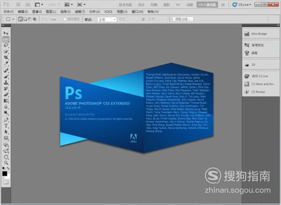The width and height of the screenshot is (281, 205).
Task: Choose the Intersect with selection mode button
Action: [35, 19]
